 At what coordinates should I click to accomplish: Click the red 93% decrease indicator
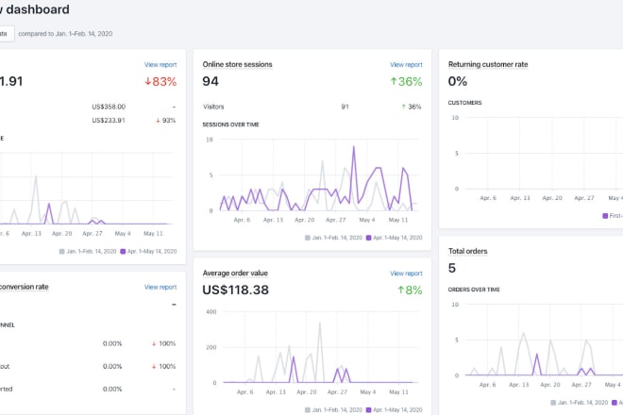click(x=166, y=121)
